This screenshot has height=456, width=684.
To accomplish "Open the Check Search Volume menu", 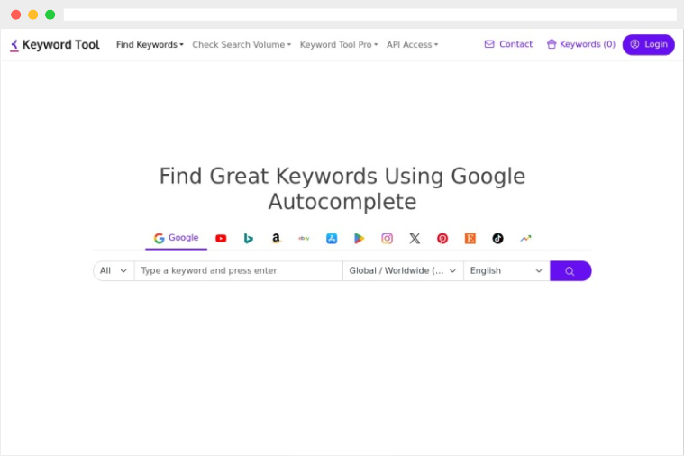I will pyautogui.click(x=242, y=44).
